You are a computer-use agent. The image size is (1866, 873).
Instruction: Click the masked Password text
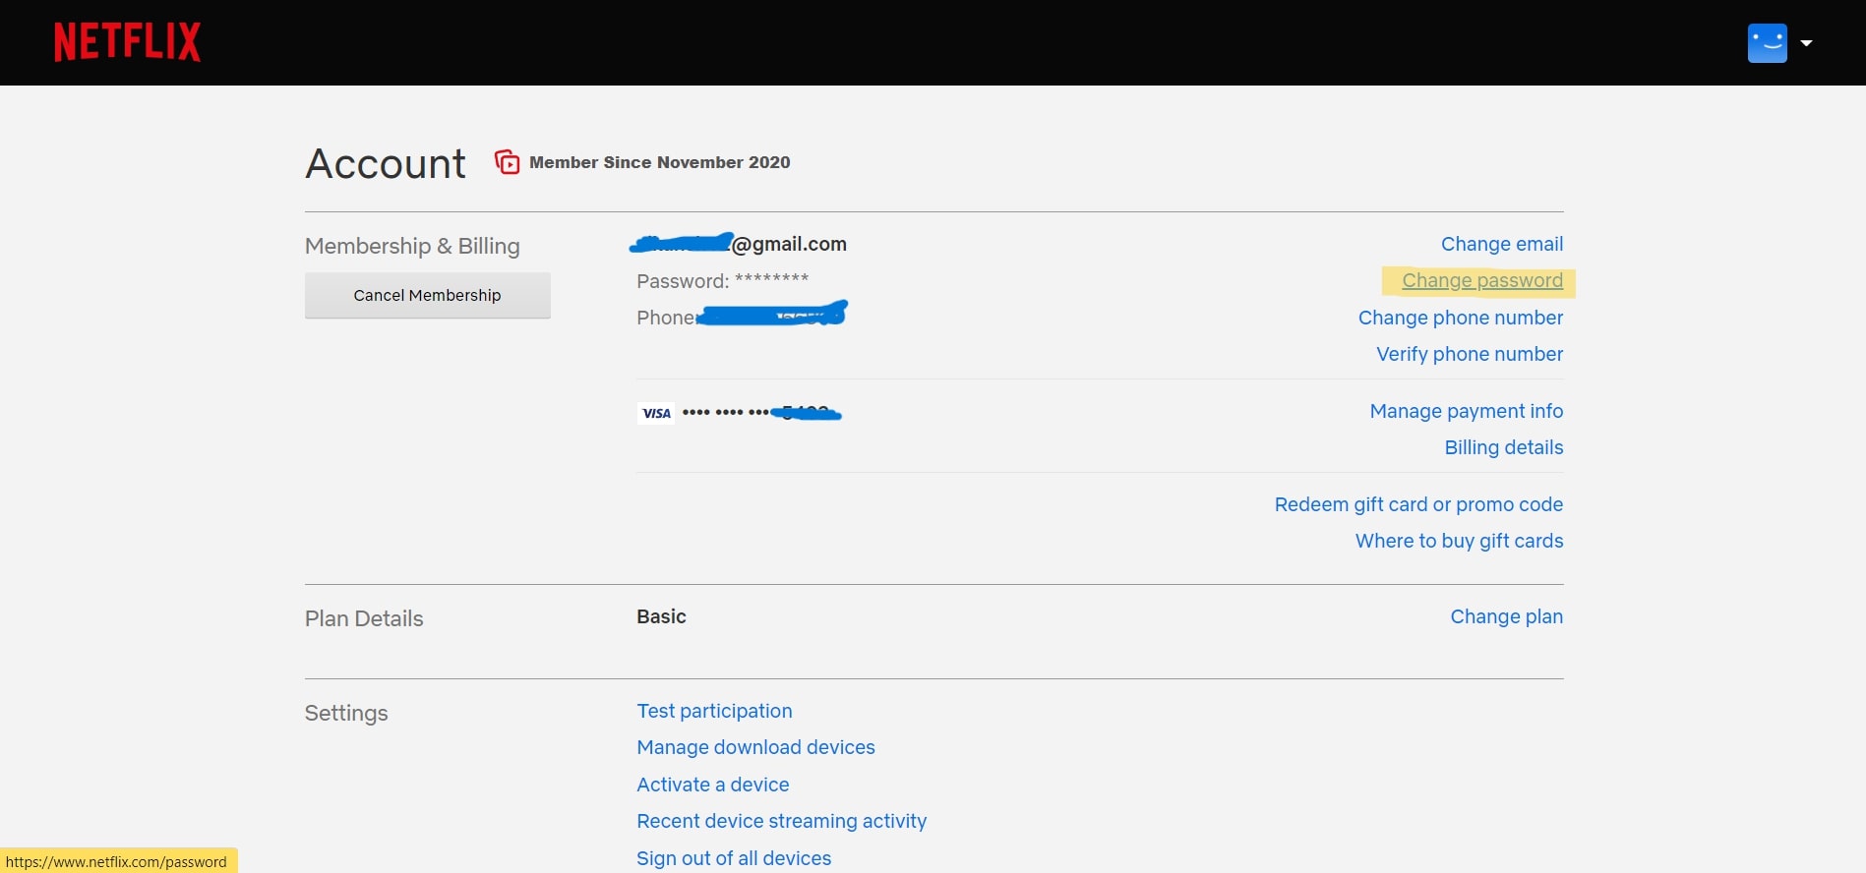pos(722,281)
